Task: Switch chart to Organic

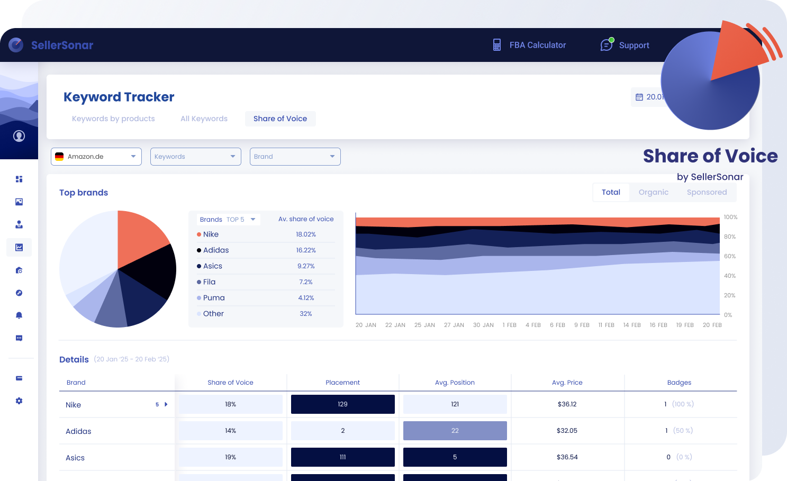Action: [x=654, y=192]
